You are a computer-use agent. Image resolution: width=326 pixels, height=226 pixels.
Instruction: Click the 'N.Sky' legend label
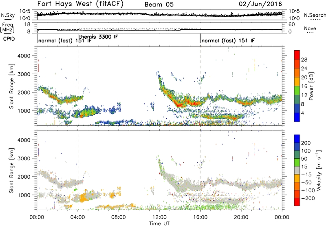pyautogui.click(x=8, y=15)
